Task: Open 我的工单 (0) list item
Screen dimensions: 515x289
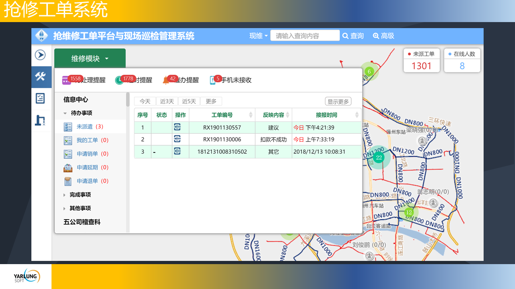Action: pyautogui.click(x=90, y=140)
